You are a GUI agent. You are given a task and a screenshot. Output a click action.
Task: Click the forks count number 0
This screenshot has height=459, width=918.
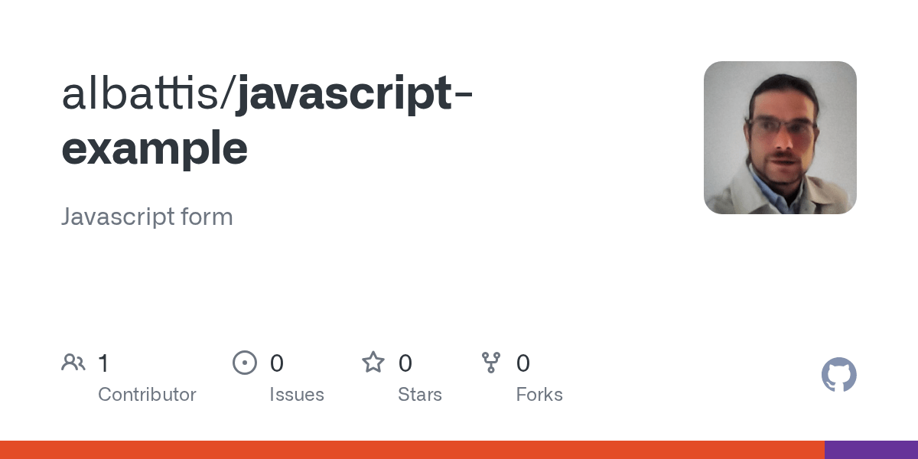click(523, 363)
